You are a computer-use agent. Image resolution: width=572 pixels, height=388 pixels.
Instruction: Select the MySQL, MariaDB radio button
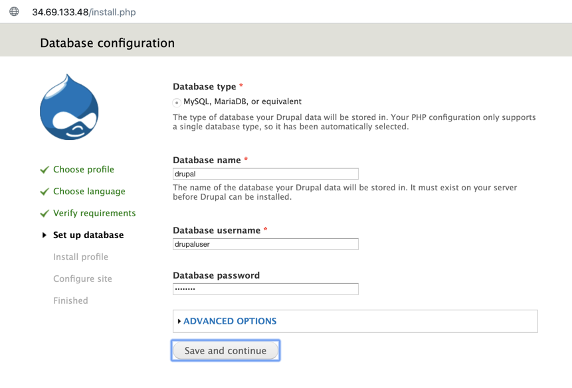pyautogui.click(x=177, y=102)
